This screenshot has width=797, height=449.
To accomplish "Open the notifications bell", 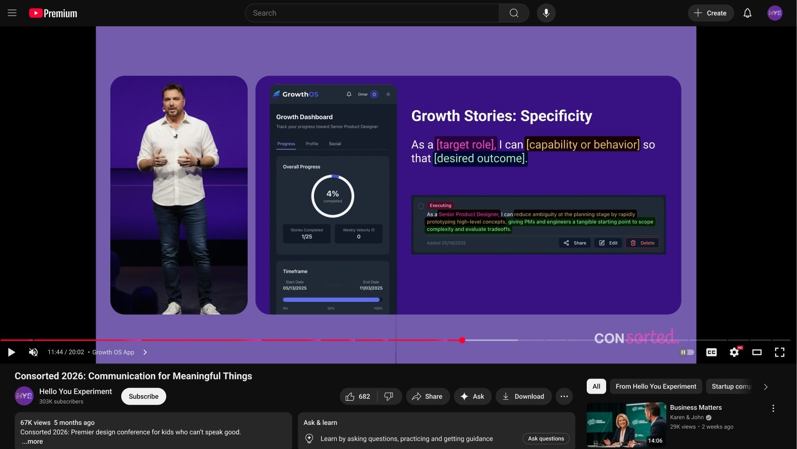I will tap(747, 13).
